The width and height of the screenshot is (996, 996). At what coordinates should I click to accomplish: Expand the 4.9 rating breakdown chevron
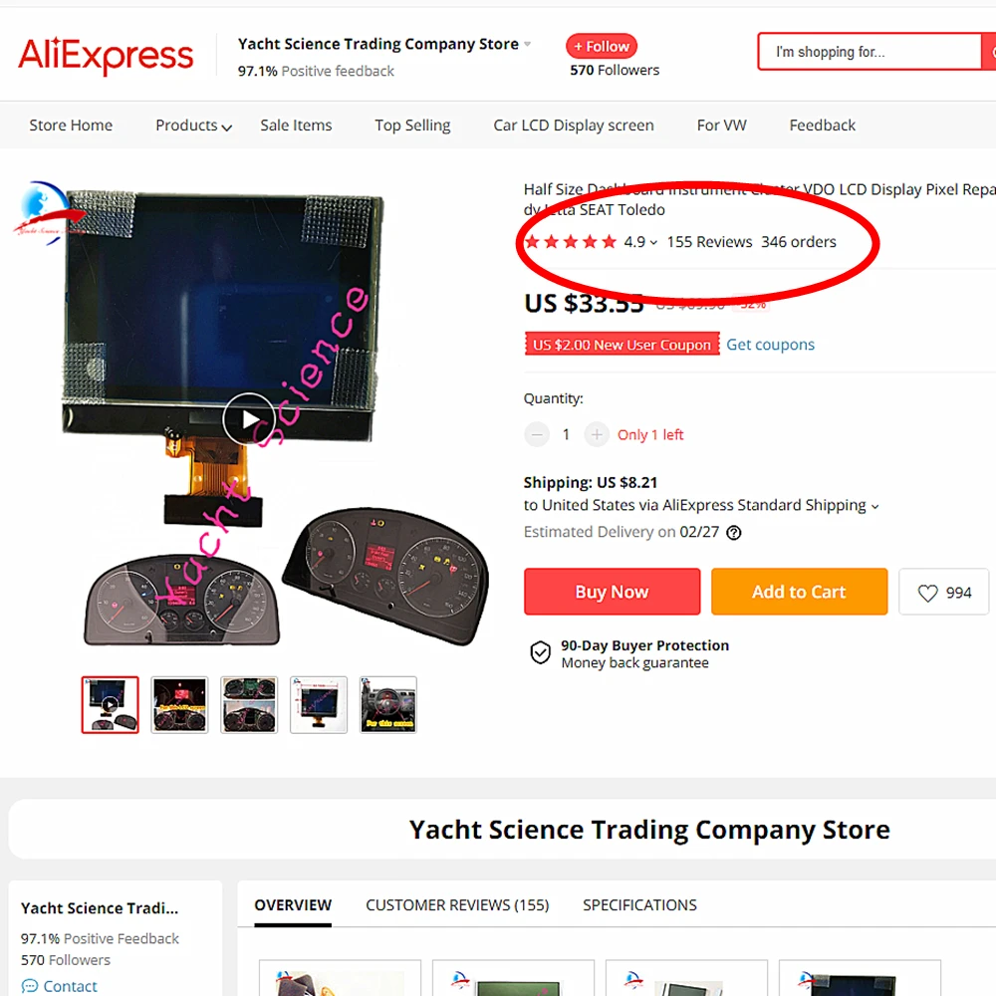tap(653, 243)
